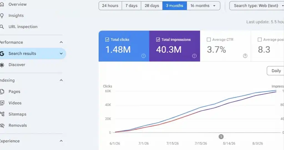Open the Videos indexing report label
284x150 pixels.
point(15,103)
